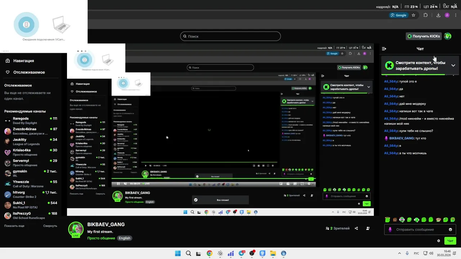
Task: Open the Raregods recommended channel
Action: [x=31, y=121]
